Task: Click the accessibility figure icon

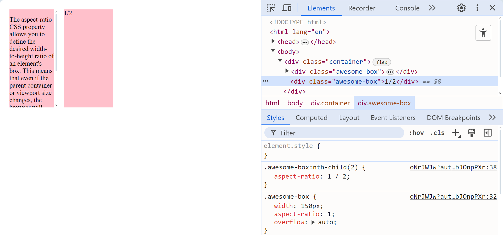Action: (x=483, y=33)
